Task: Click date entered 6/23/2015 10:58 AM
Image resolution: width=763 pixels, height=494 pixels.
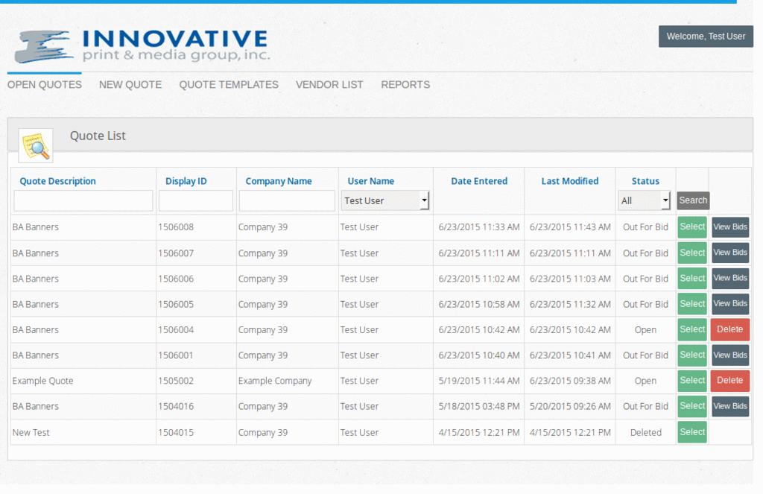Action: (479, 304)
